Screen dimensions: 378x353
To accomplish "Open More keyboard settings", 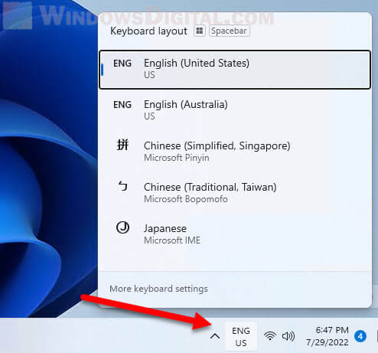I will coord(158,289).
